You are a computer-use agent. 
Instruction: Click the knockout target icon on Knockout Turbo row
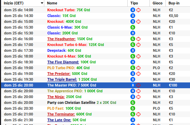(138, 10)
